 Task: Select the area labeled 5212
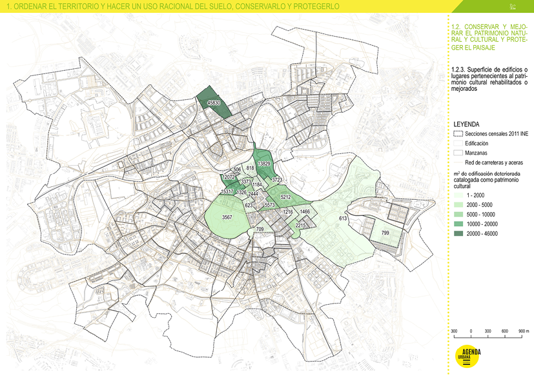click(287, 197)
